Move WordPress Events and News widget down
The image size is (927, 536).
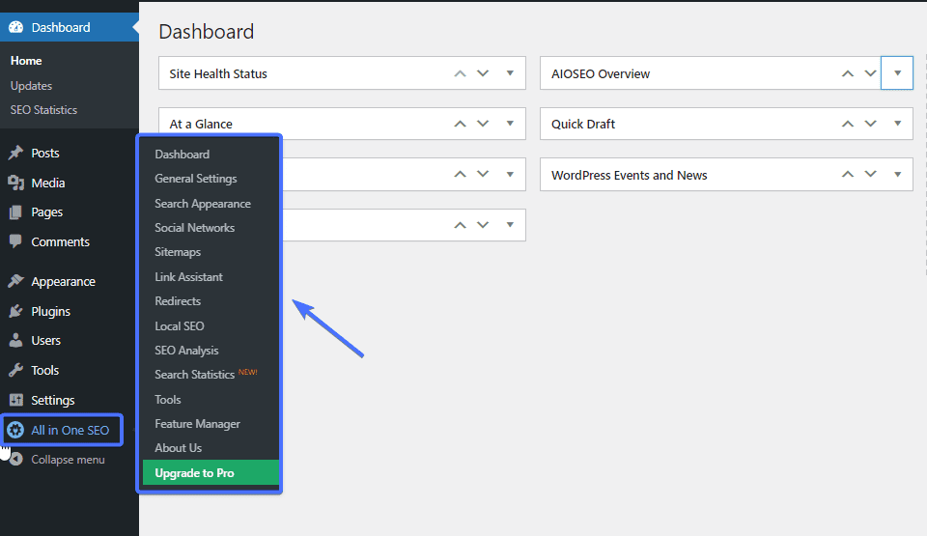(870, 174)
